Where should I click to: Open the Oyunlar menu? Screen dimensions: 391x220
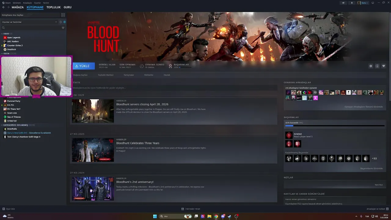tap(37, 3)
